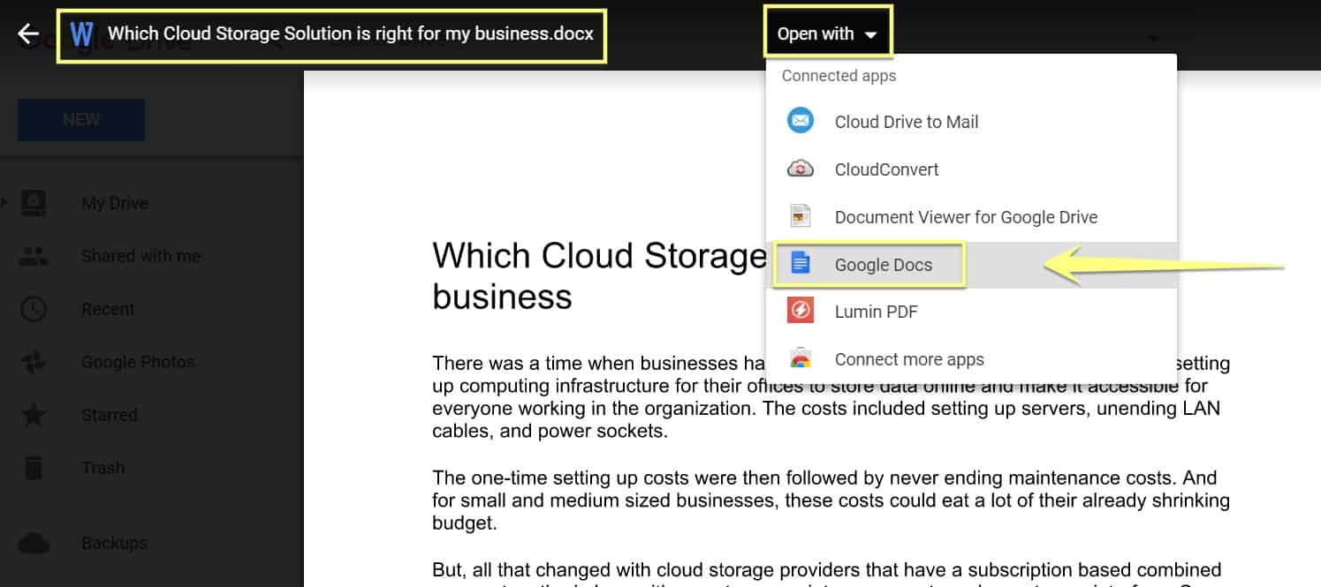Click the Shared with me people icon

point(34,256)
